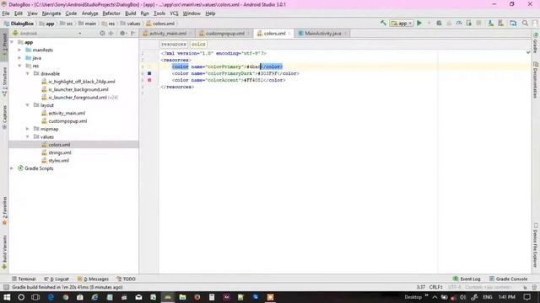Open Project Structure icon in toolbar
Screen dimensions: 540x303
[513, 23]
